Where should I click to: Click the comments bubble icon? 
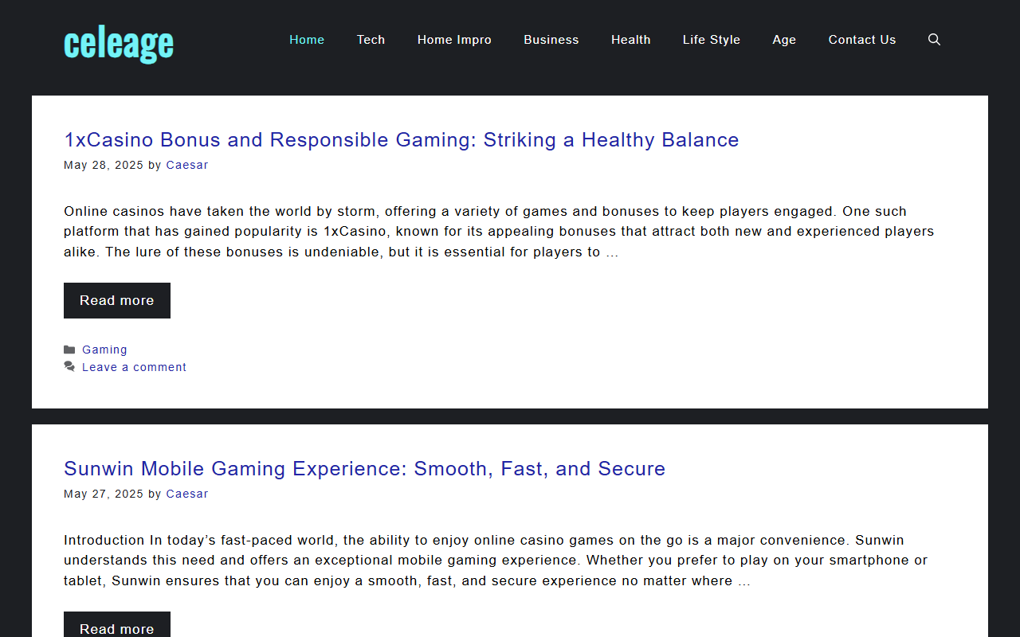[69, 367]
